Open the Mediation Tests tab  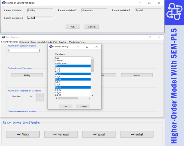tap(77, 42)
